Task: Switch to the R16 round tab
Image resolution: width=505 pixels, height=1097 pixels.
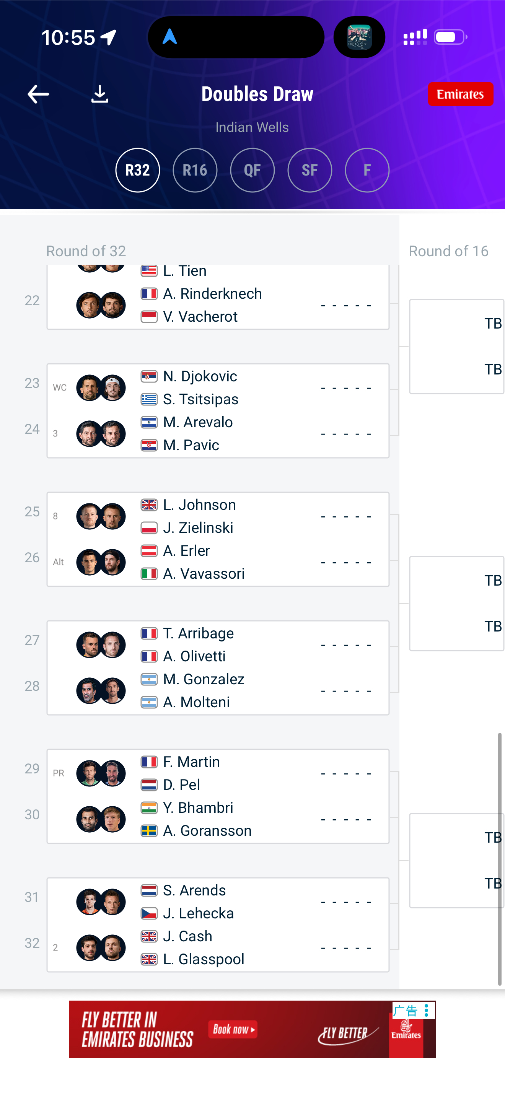Action: click(195, 170)
